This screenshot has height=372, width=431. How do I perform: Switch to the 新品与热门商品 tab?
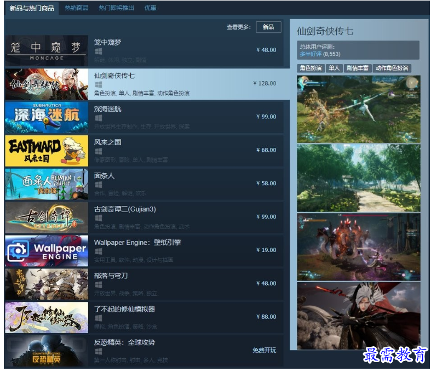32,8
